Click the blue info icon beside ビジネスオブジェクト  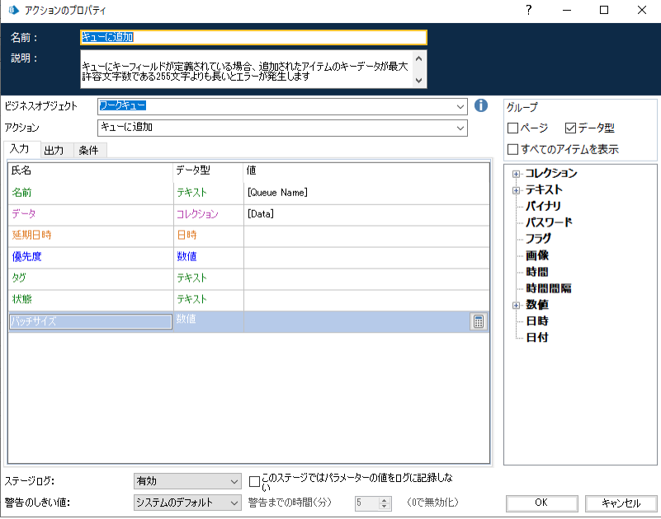pyautogui.click(x=481, y=105)
